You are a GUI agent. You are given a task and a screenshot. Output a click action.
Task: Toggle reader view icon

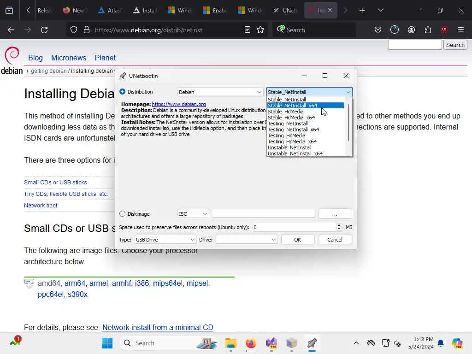(248, 29)
